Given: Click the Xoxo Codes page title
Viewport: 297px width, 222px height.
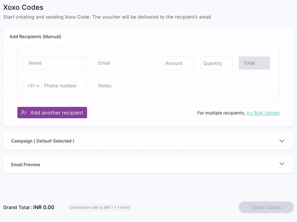Looking at the screenshot, I should click(x=23, y=7).
